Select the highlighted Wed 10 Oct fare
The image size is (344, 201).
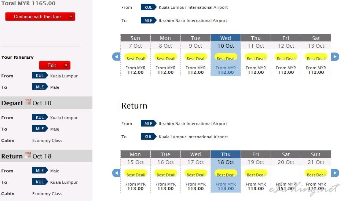226,70
